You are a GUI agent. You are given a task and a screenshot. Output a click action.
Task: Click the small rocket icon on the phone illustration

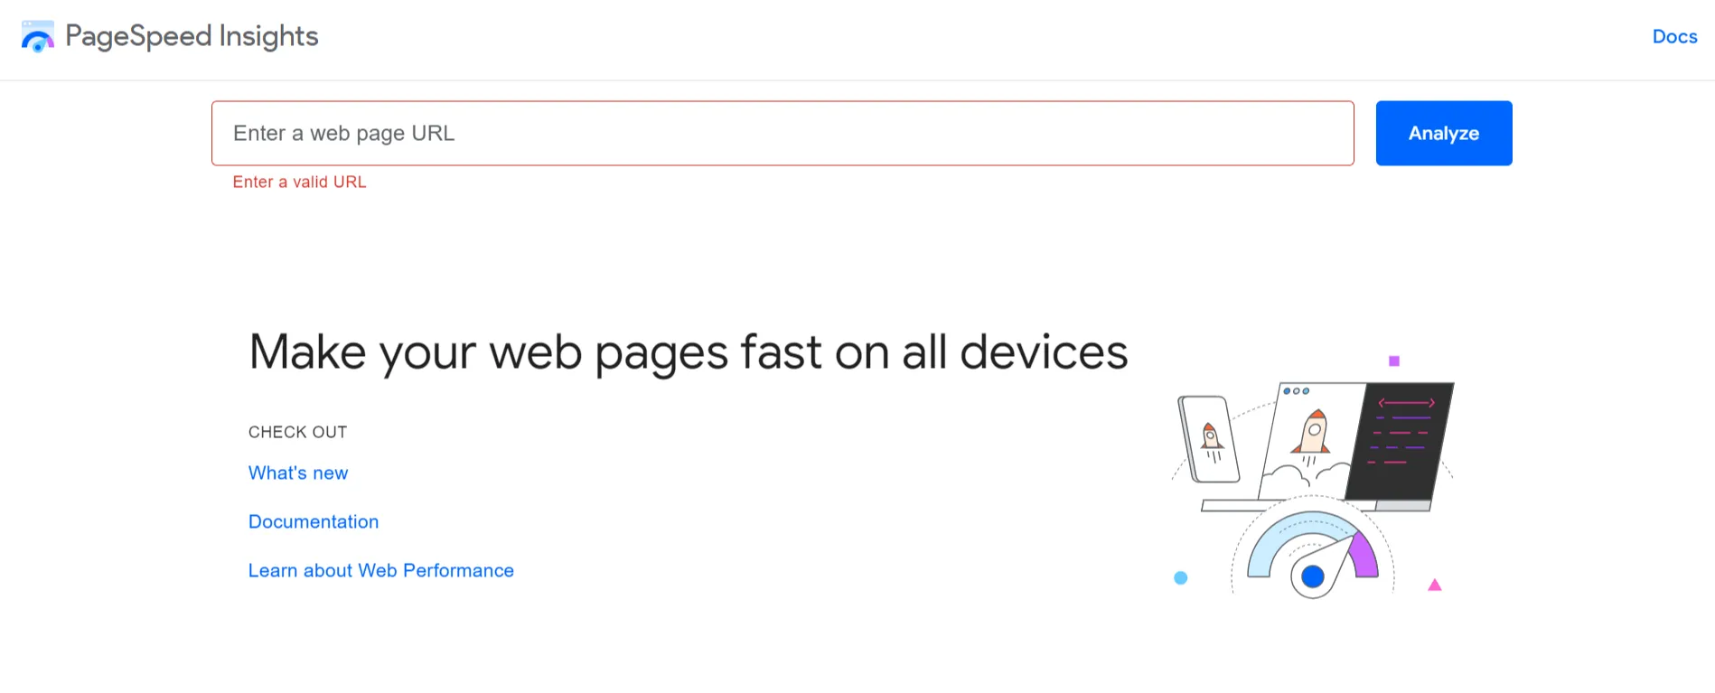pos(1212,435)
